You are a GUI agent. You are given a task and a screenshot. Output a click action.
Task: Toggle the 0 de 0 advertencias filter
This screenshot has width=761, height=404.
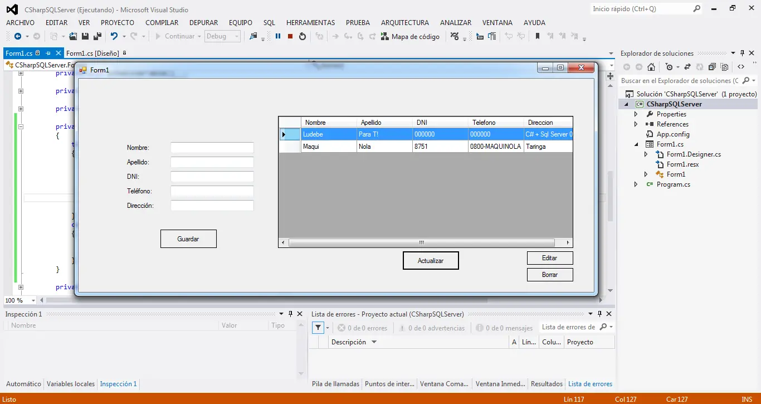point(431,328)
